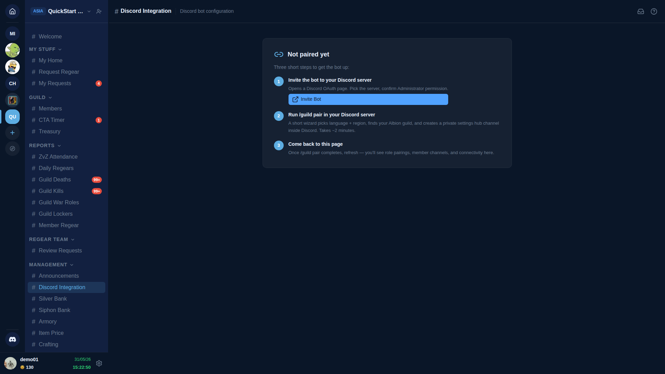Open the Item Price channel
The height and width of the screenshot is (374, 665).
tap(66, 333)
